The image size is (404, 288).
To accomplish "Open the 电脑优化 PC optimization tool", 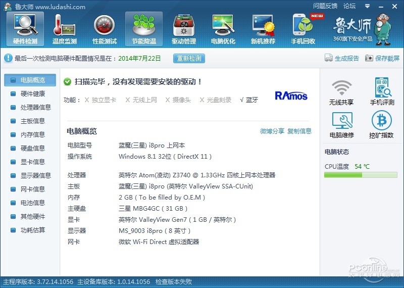I will [223, 29].
